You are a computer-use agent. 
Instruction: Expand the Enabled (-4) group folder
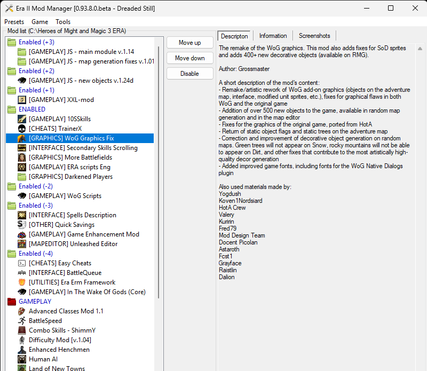12,254
